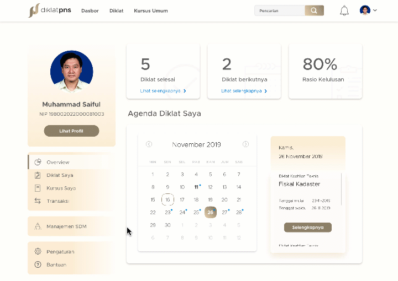Click the Transaksi arrows icon

click(38, 201)
